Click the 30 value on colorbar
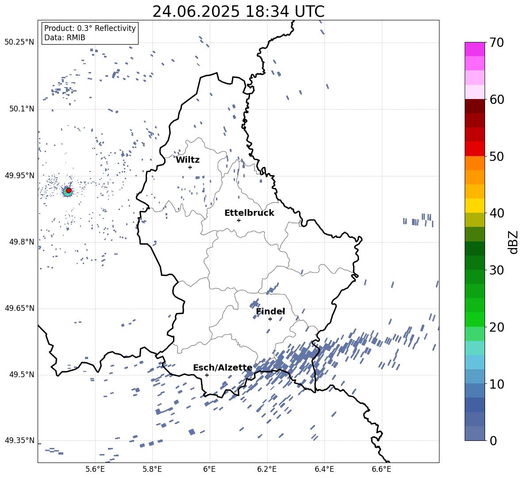524x478 pixels. 496,270
